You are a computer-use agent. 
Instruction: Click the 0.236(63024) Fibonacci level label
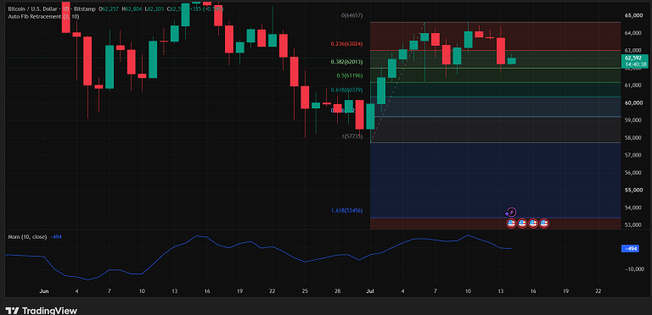(346, 43)
